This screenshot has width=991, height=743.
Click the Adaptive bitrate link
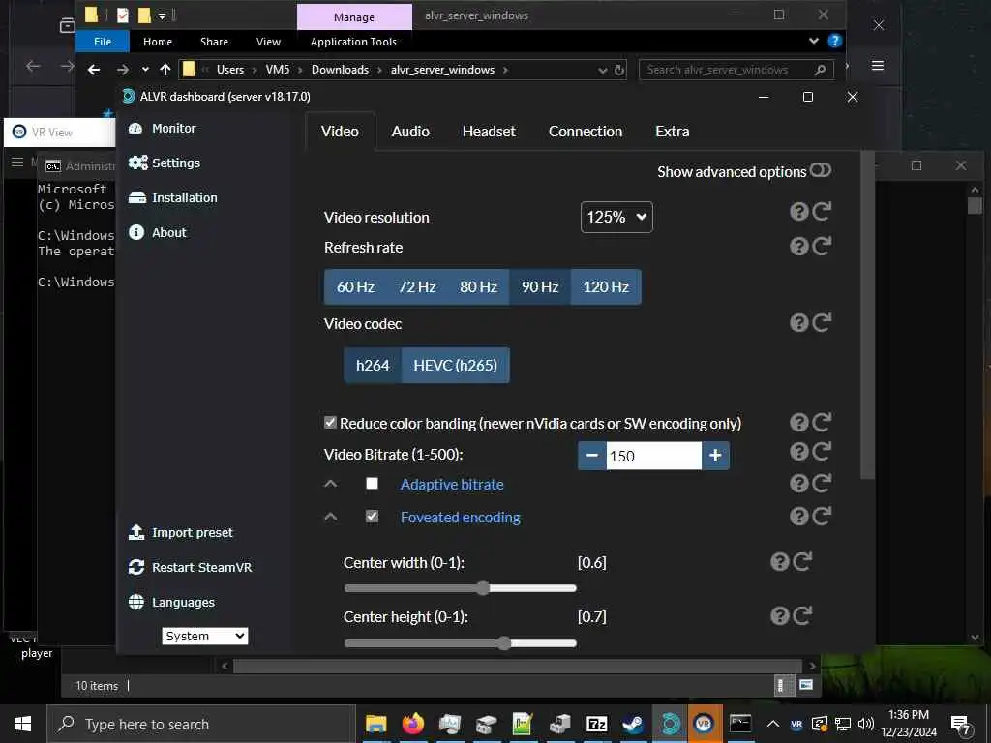452,485
